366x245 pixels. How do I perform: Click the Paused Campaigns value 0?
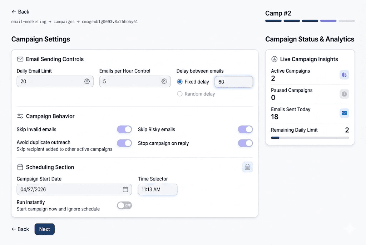click(x=273, y=98)
